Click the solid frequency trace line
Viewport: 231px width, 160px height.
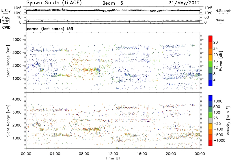coord(113,22)
